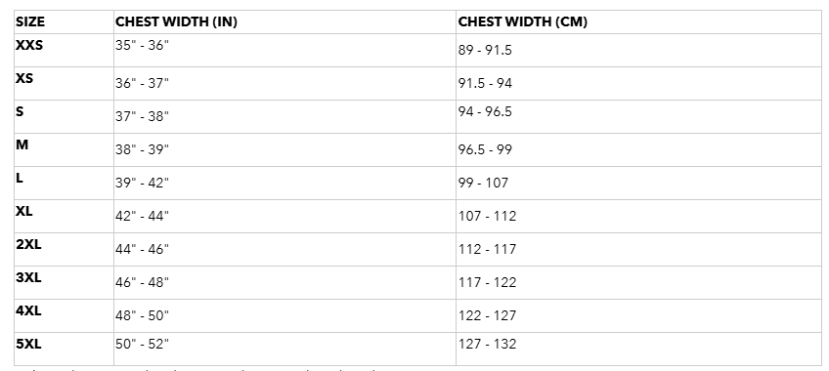Select the 89 - 91.5 centimeter value
The height and width of the screenshot is (371, 829).
(485, 50)
